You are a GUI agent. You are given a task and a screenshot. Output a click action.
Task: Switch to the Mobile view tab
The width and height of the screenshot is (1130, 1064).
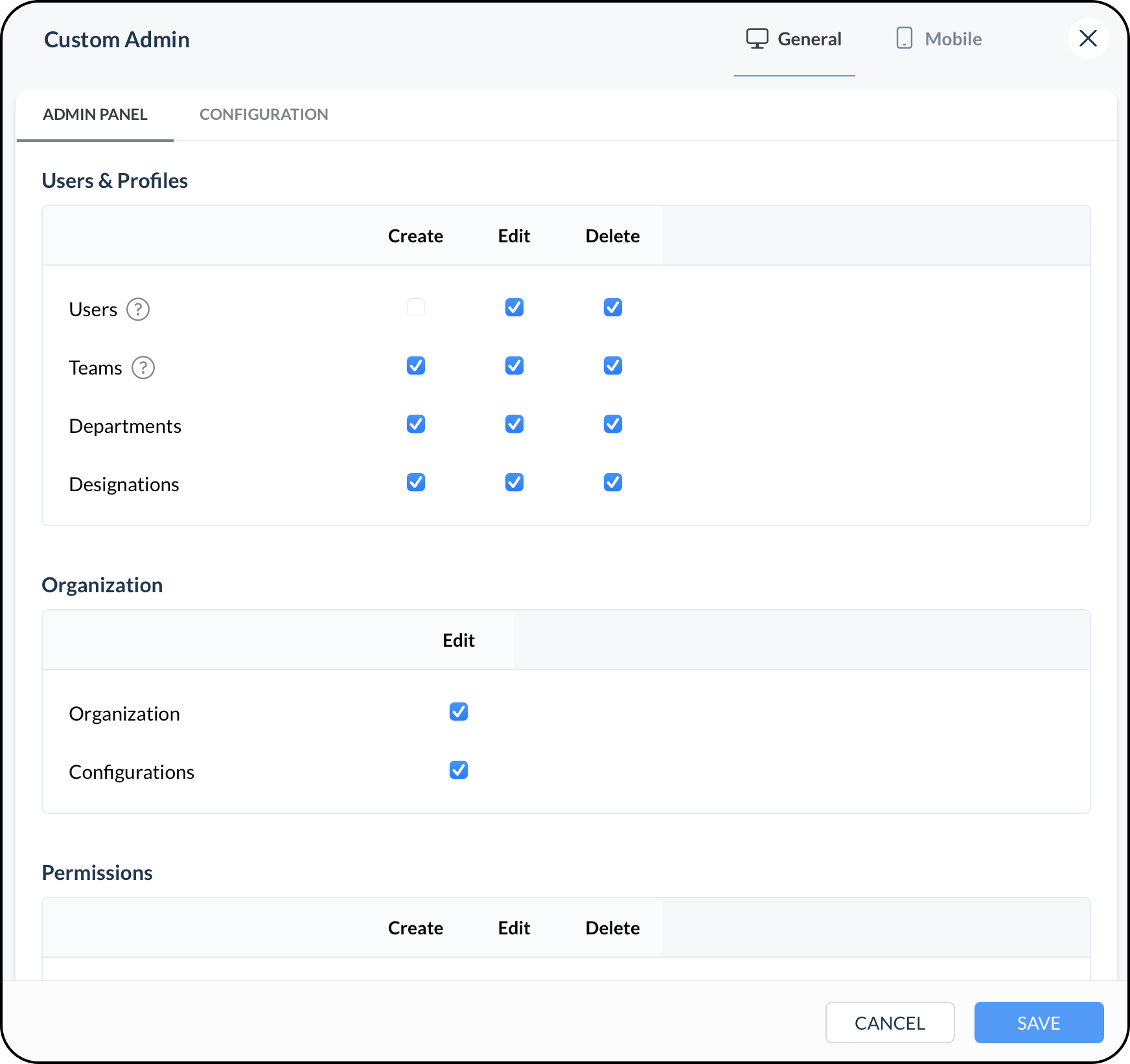[x=939, y=39]
